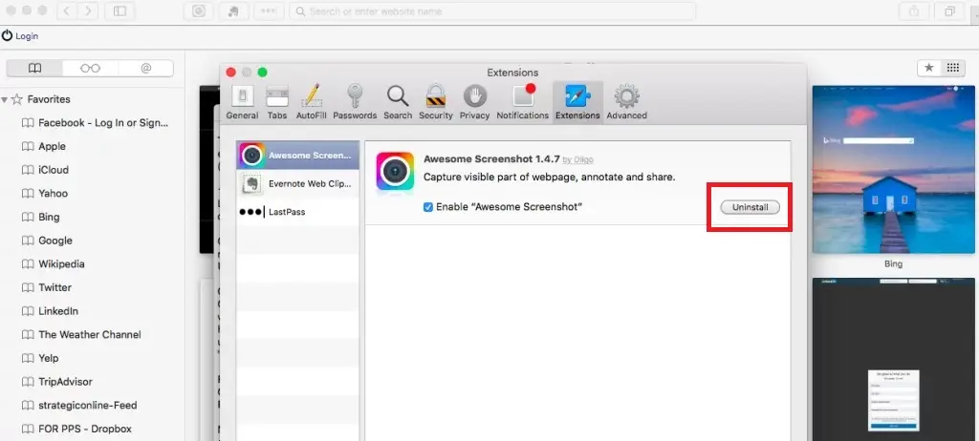Open the dark LinkedIn site thumbnail
The width and height of the screenshot is (979, 441).
pos(894,359)
